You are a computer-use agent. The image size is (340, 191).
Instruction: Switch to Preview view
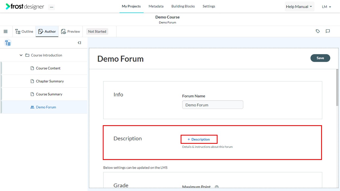70,31
